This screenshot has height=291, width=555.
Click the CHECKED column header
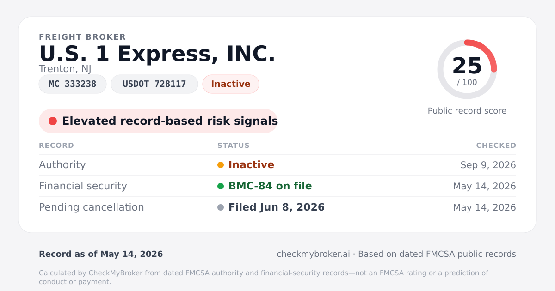pyautogui.click(x=496, y=145)
